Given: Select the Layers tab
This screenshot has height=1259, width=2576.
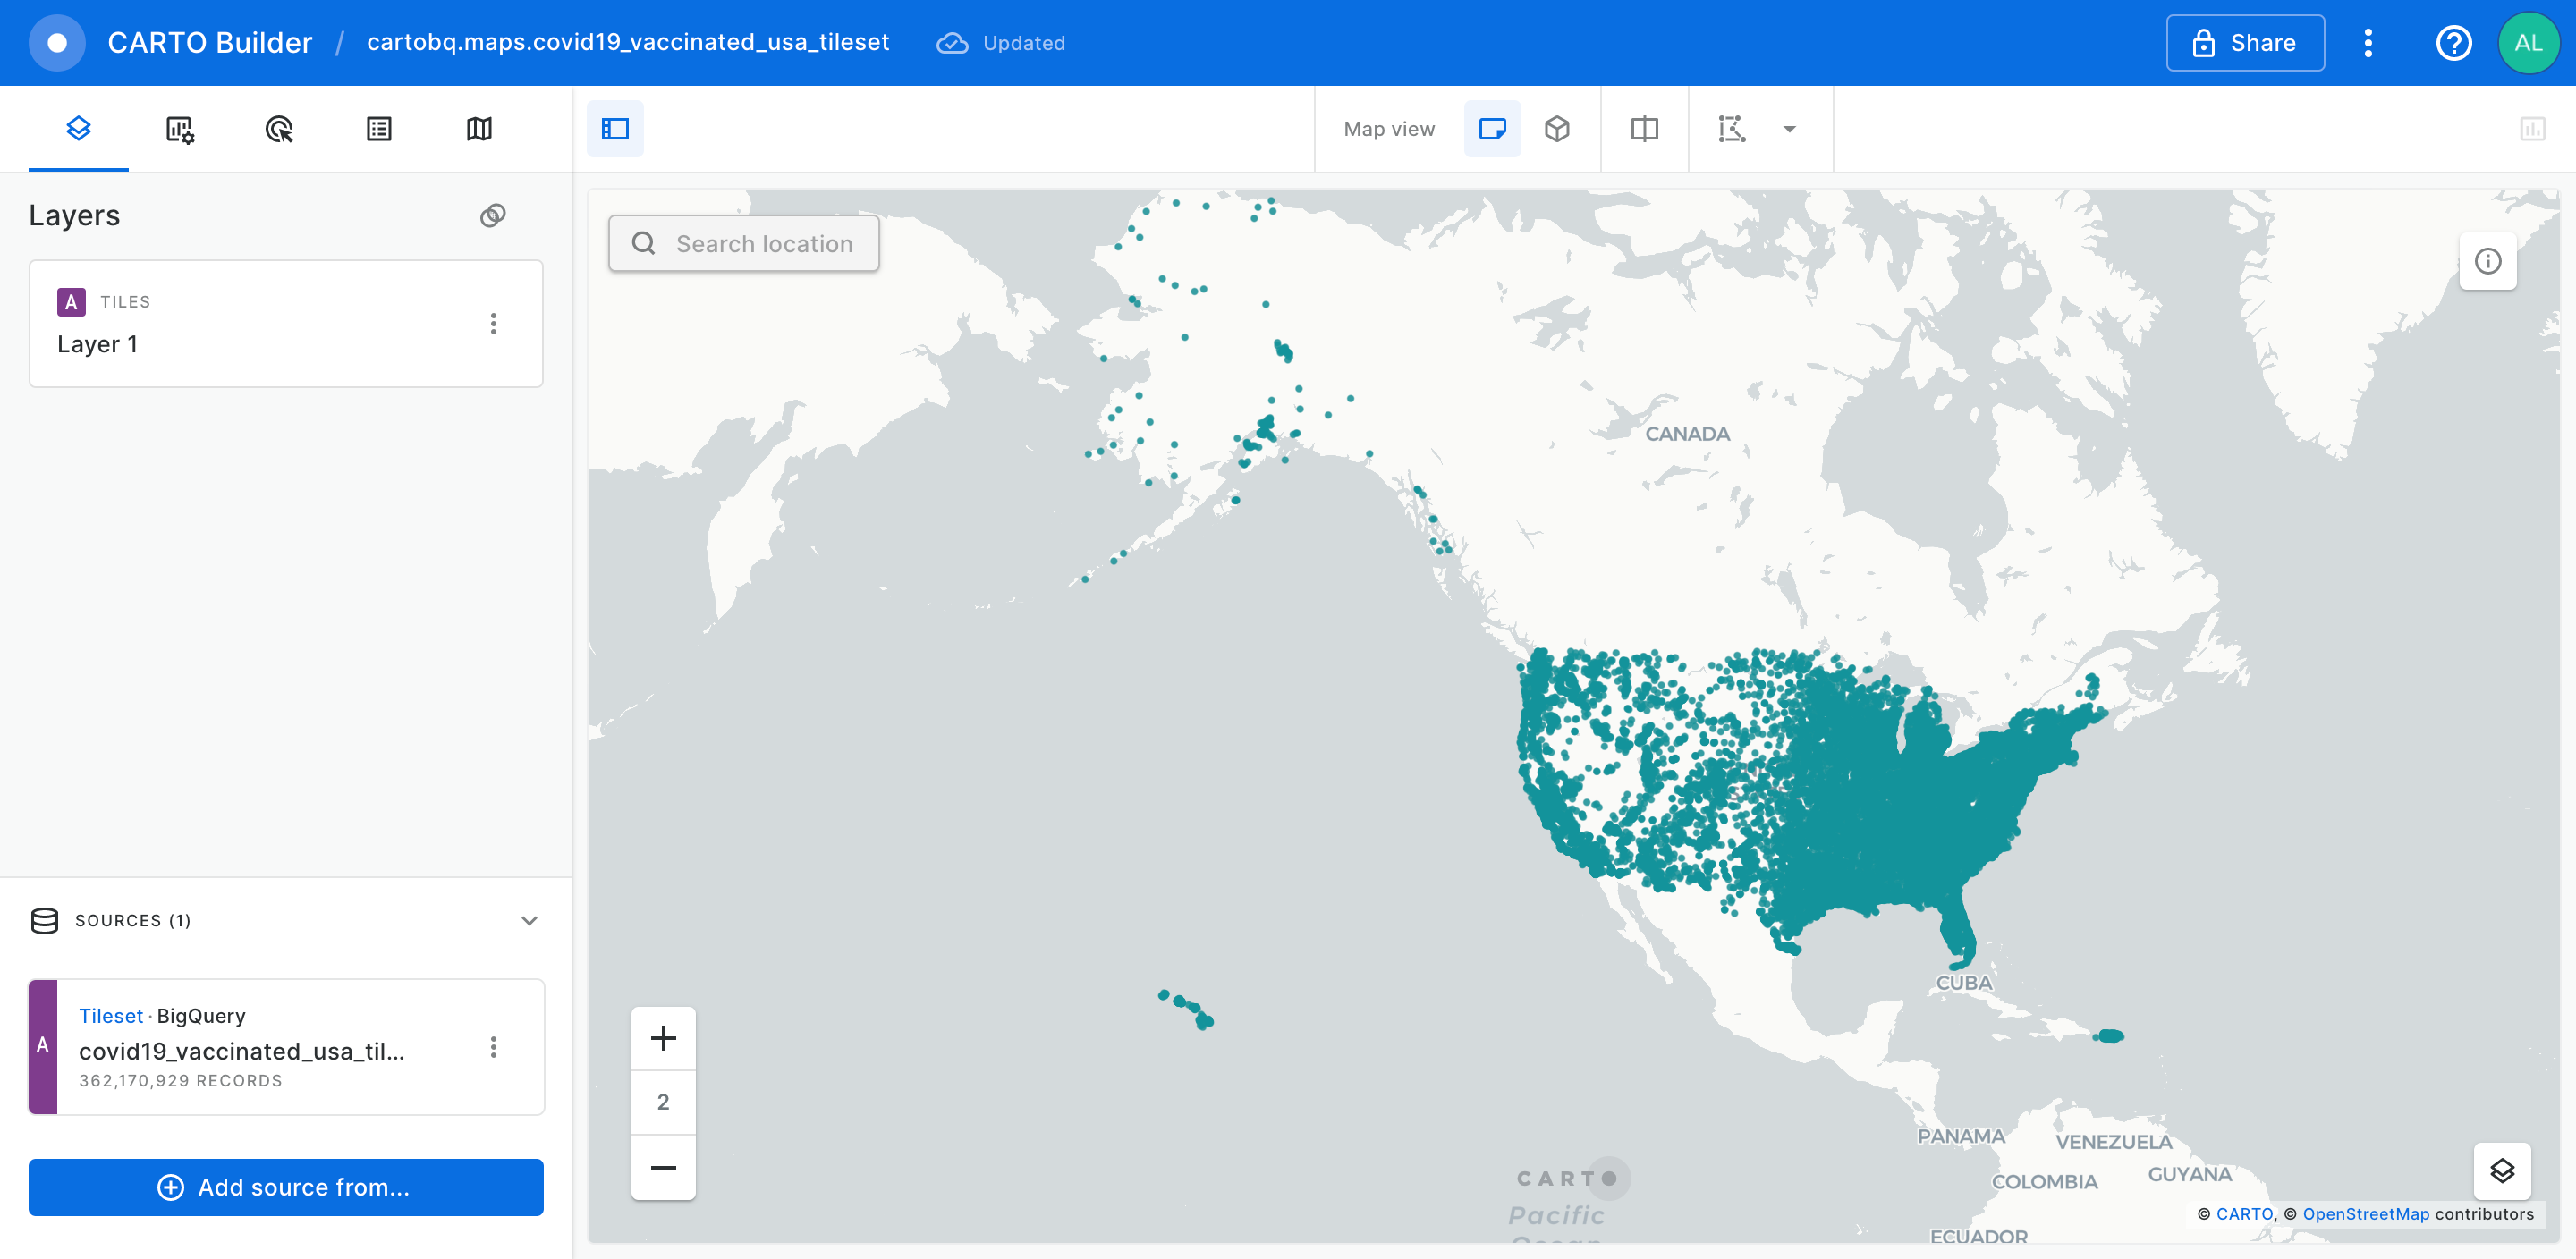Looking at the screenshot, I should point(78,129).
